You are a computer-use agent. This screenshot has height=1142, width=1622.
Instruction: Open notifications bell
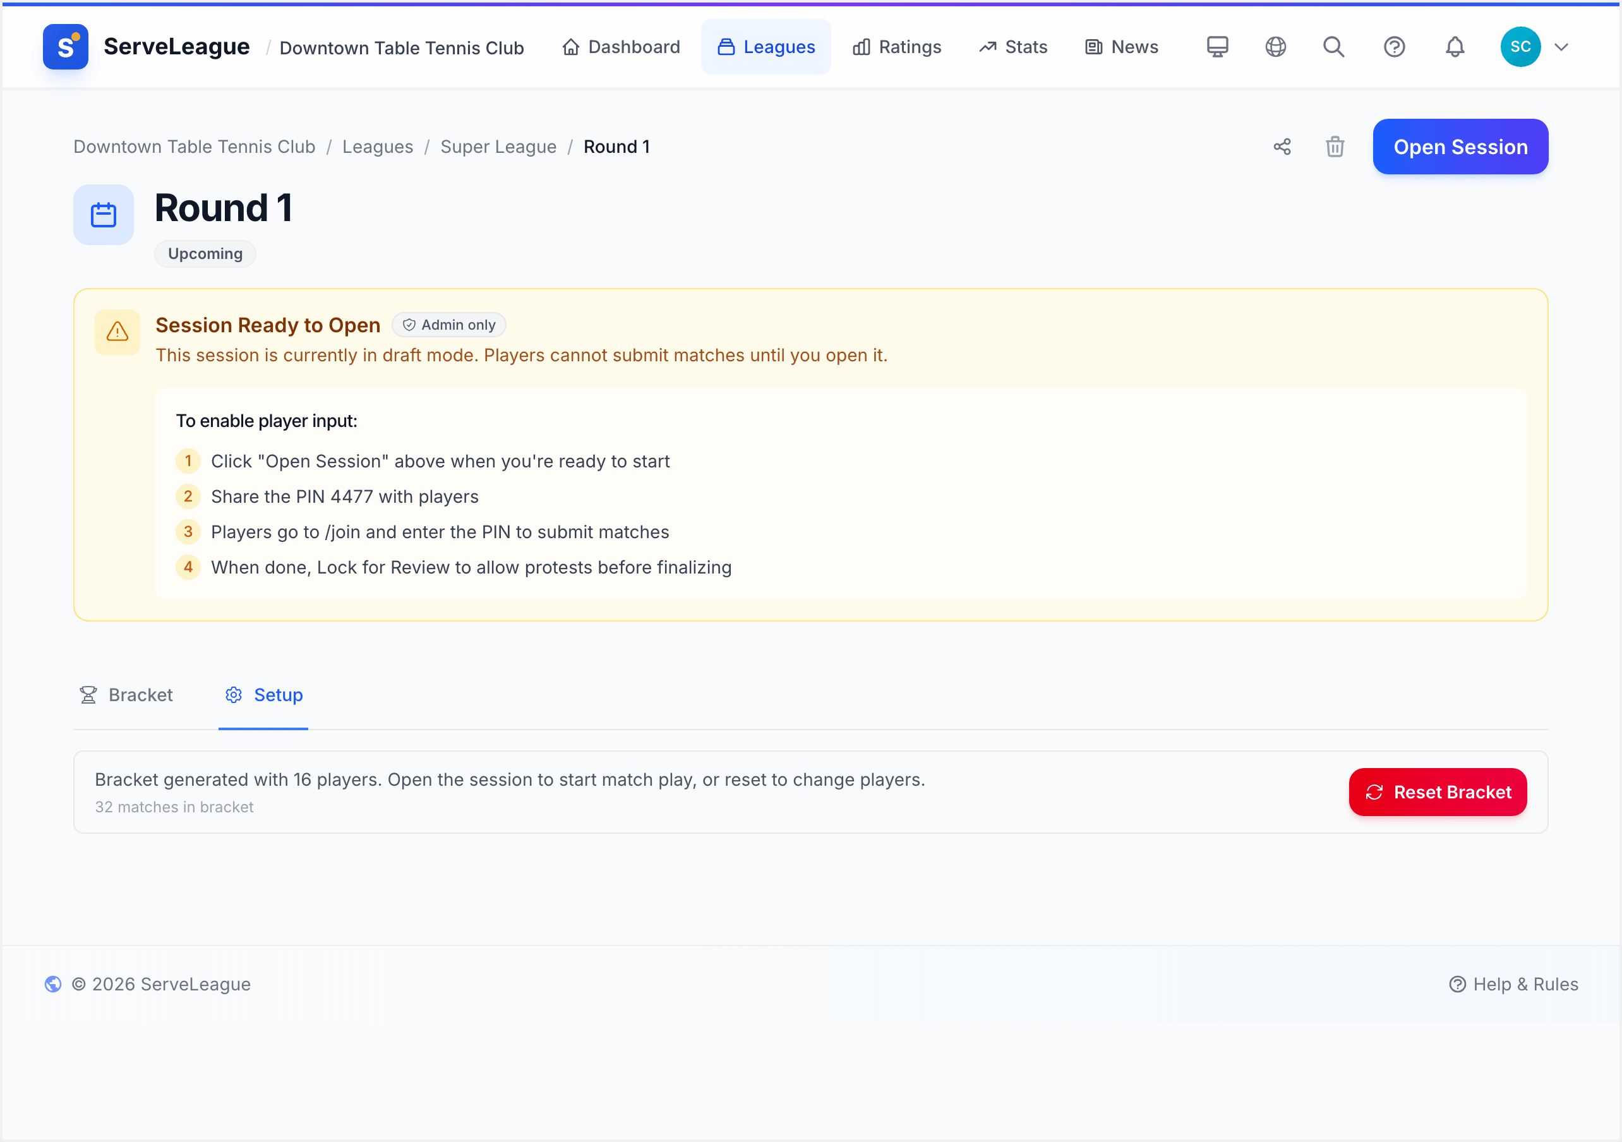(x=1455, y=47)
